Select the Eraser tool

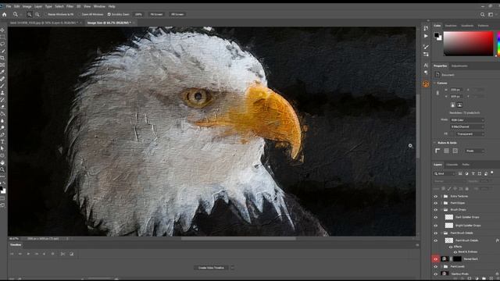coord(2,107)
